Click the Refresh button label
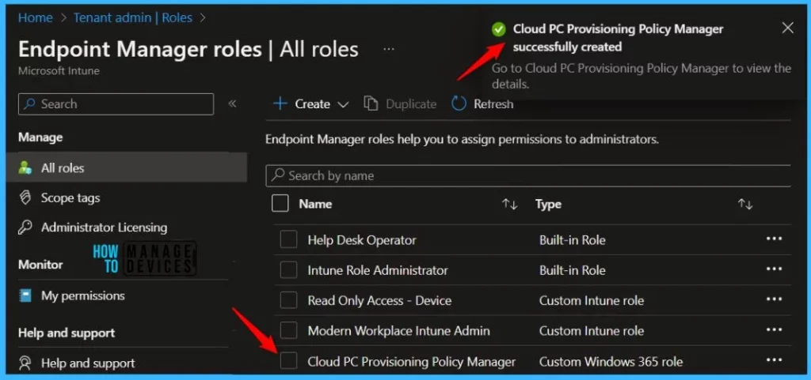The image size is (811, 380). pyautogui.click(x=493, y=104)
